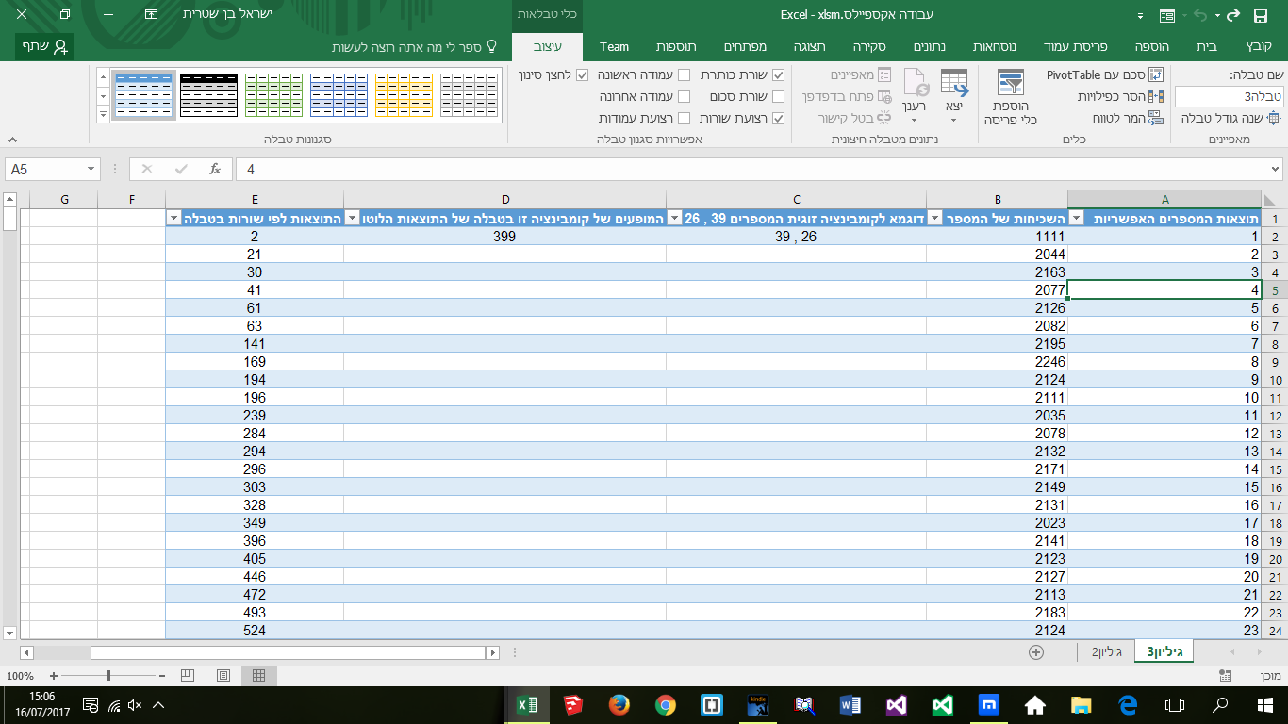
Task: Enable the Total Row checkbox
Action: pyautogui.click(x=778, y=96)
